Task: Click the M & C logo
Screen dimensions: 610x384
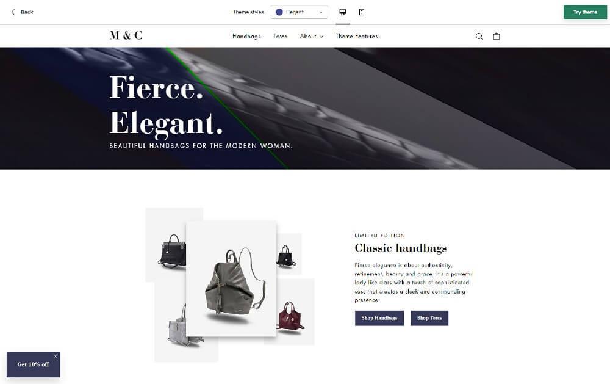Action: 126,35
